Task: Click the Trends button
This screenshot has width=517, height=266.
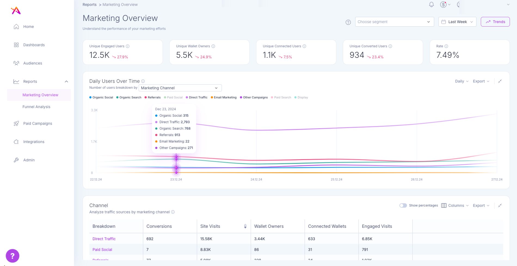Action: coord(495,22)
